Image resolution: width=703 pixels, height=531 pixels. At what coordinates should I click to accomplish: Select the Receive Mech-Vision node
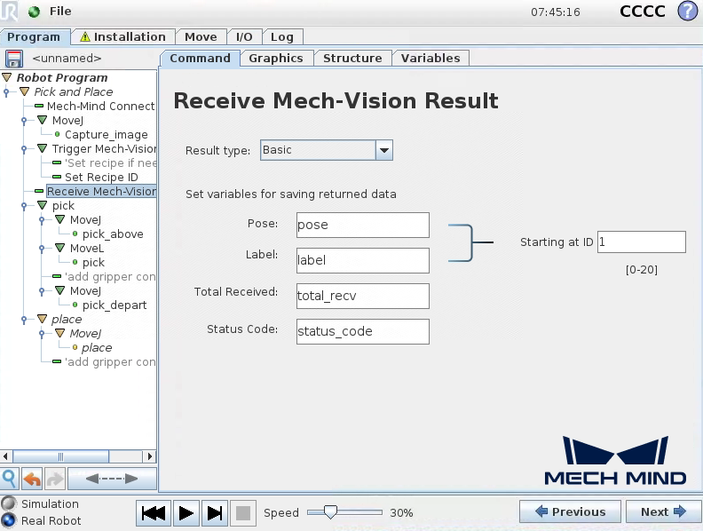click(x=101, y=192)
